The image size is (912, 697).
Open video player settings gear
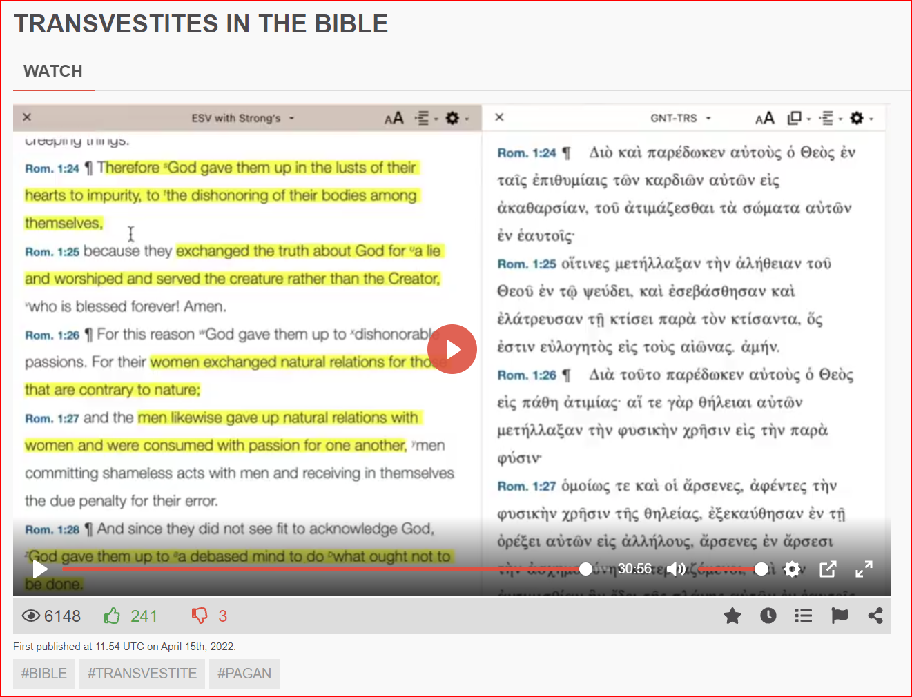click(x=793, y=569)
